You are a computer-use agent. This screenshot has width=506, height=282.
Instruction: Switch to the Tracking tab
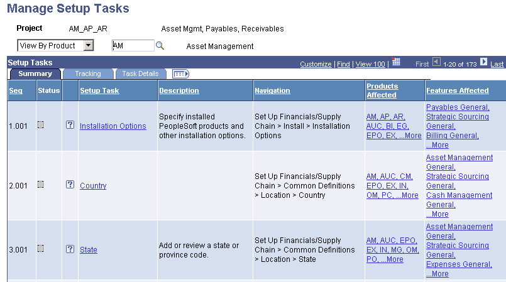click(x=87, y=74)
